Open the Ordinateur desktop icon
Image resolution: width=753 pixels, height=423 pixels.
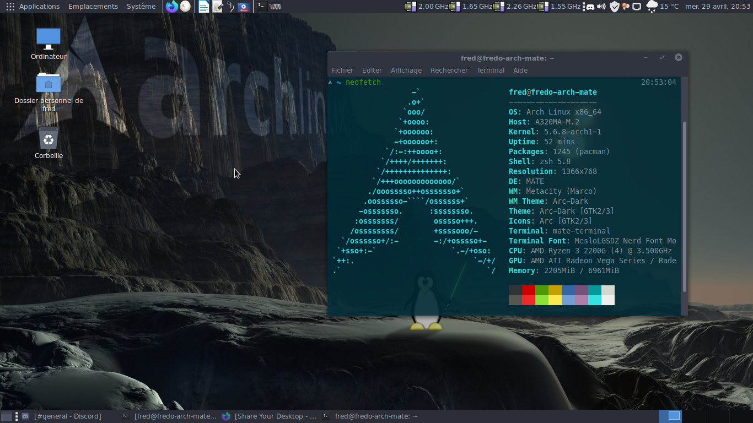49,44
